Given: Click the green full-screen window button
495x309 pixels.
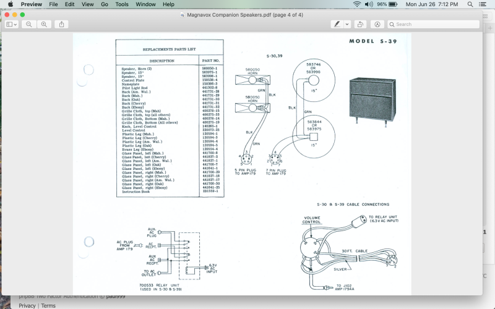Looking at the screenshot, I should [x=22, y=14].
